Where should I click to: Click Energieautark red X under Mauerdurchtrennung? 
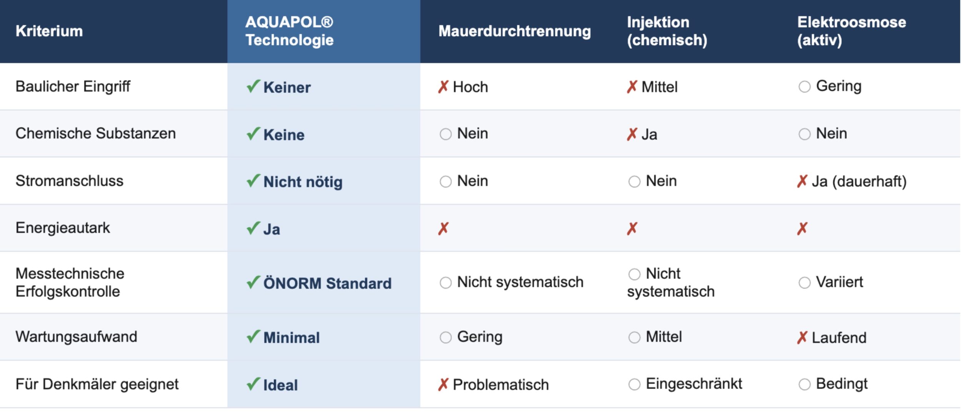click(443, 229)
